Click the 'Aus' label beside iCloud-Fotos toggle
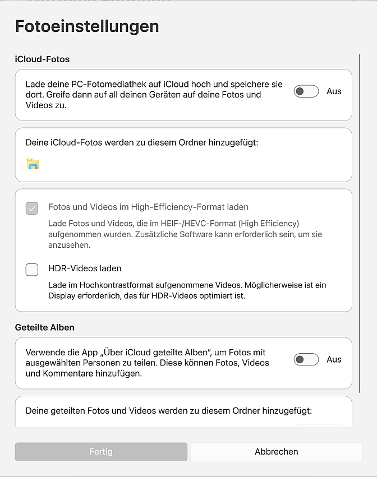Screen dimensions: 377x477 pos(334,91)
